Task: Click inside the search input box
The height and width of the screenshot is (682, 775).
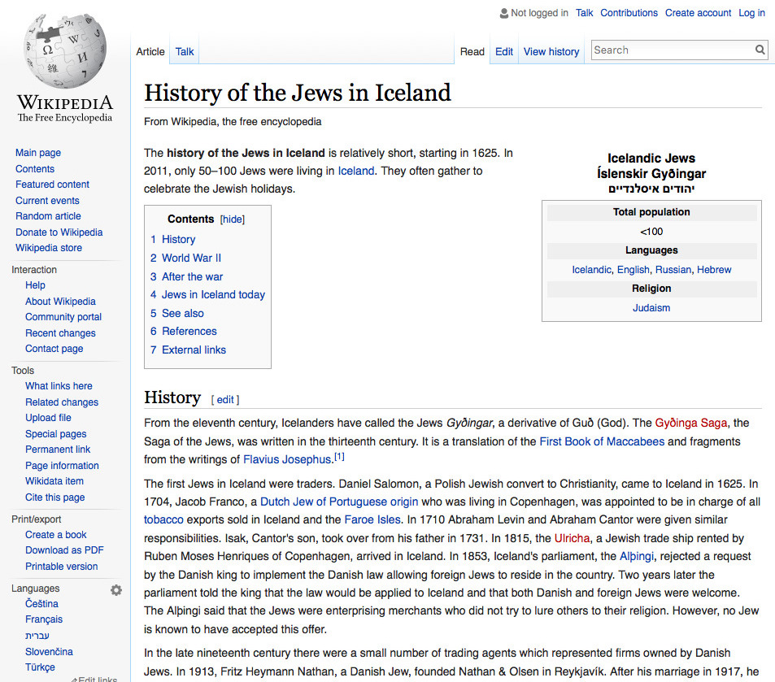Action: (x=667, y=50)
